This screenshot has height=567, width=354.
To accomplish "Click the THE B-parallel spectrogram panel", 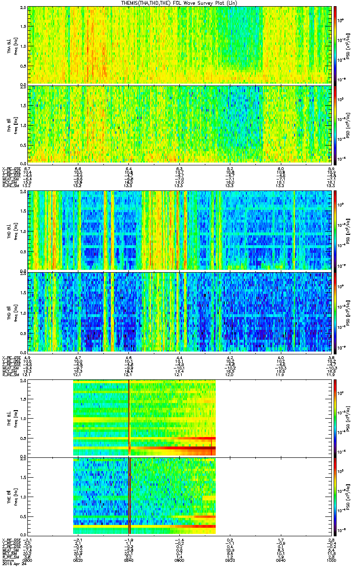I will click(179, 496).
